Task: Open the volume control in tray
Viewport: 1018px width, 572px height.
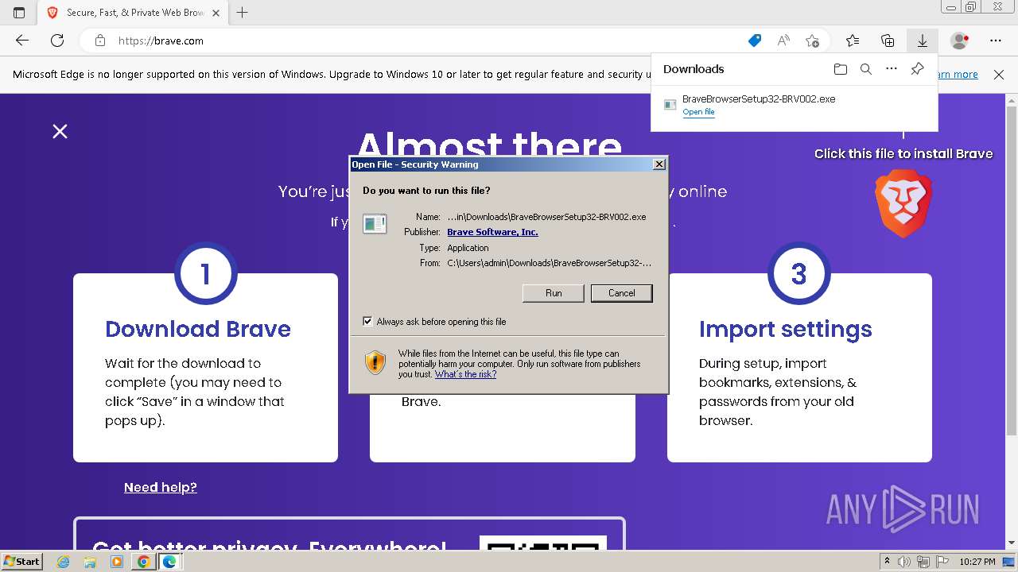Action: pos(904,562)
